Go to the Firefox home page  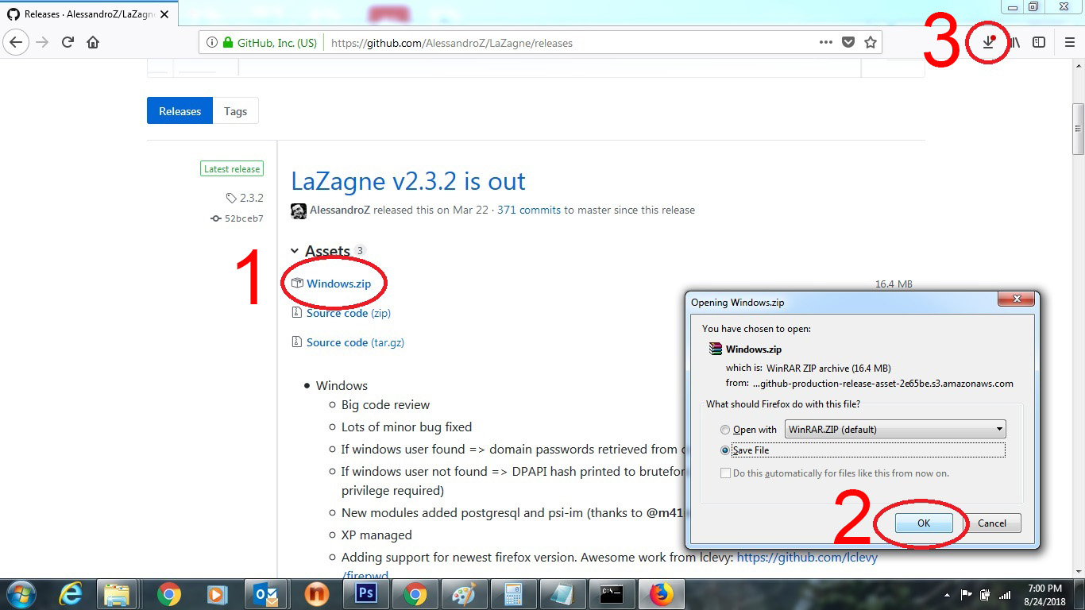tap(93, 42)
